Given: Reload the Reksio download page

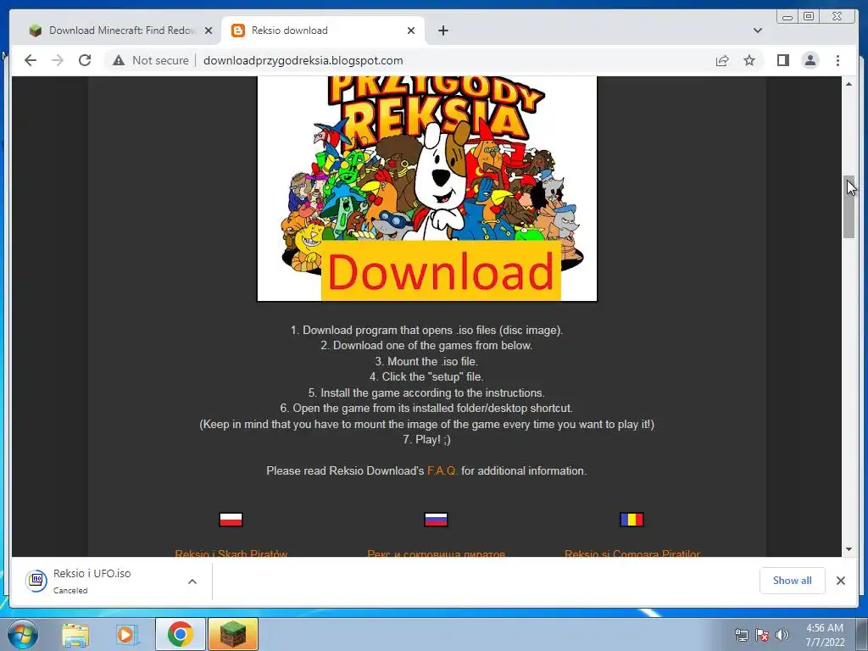Looking at the screenshot, I should (85, 60).
